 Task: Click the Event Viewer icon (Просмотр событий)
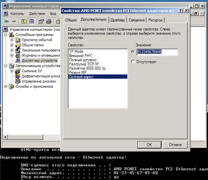pyautogui.click(x=18, y=40)
